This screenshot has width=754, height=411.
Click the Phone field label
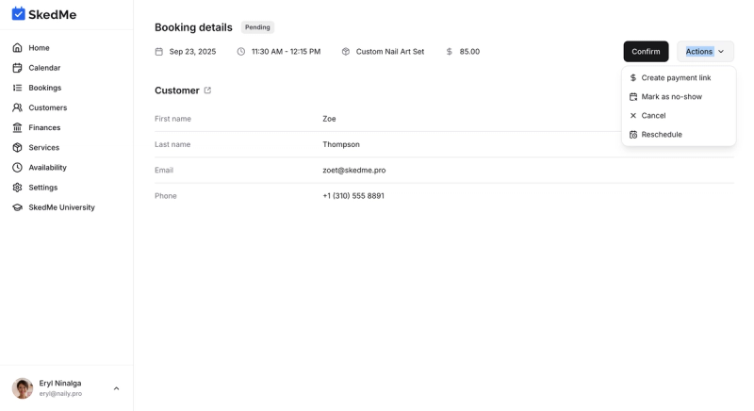pyautogui.click(x=166, y=196)
